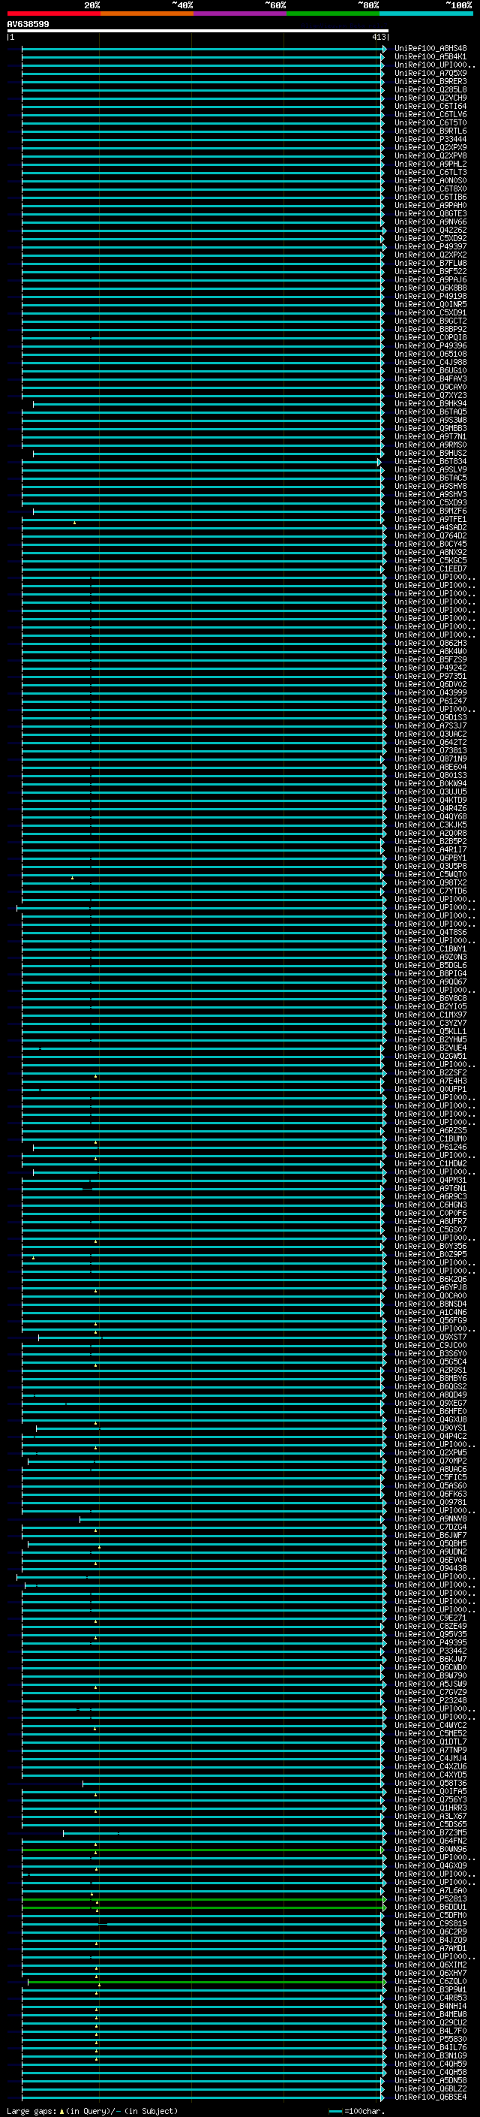The image size is (480, 2117).
Task: Click the UniRef100_C6TI64 label
Action: pyautogui.click(x=430, y=106)
